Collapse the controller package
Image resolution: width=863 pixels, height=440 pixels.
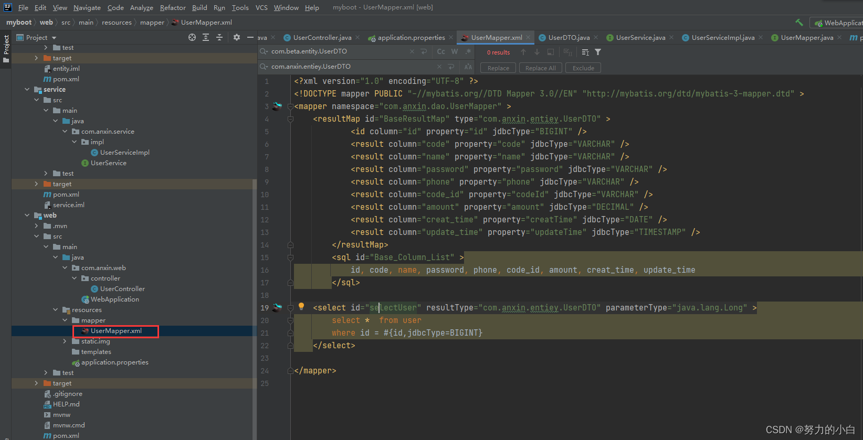pos(74,278)
